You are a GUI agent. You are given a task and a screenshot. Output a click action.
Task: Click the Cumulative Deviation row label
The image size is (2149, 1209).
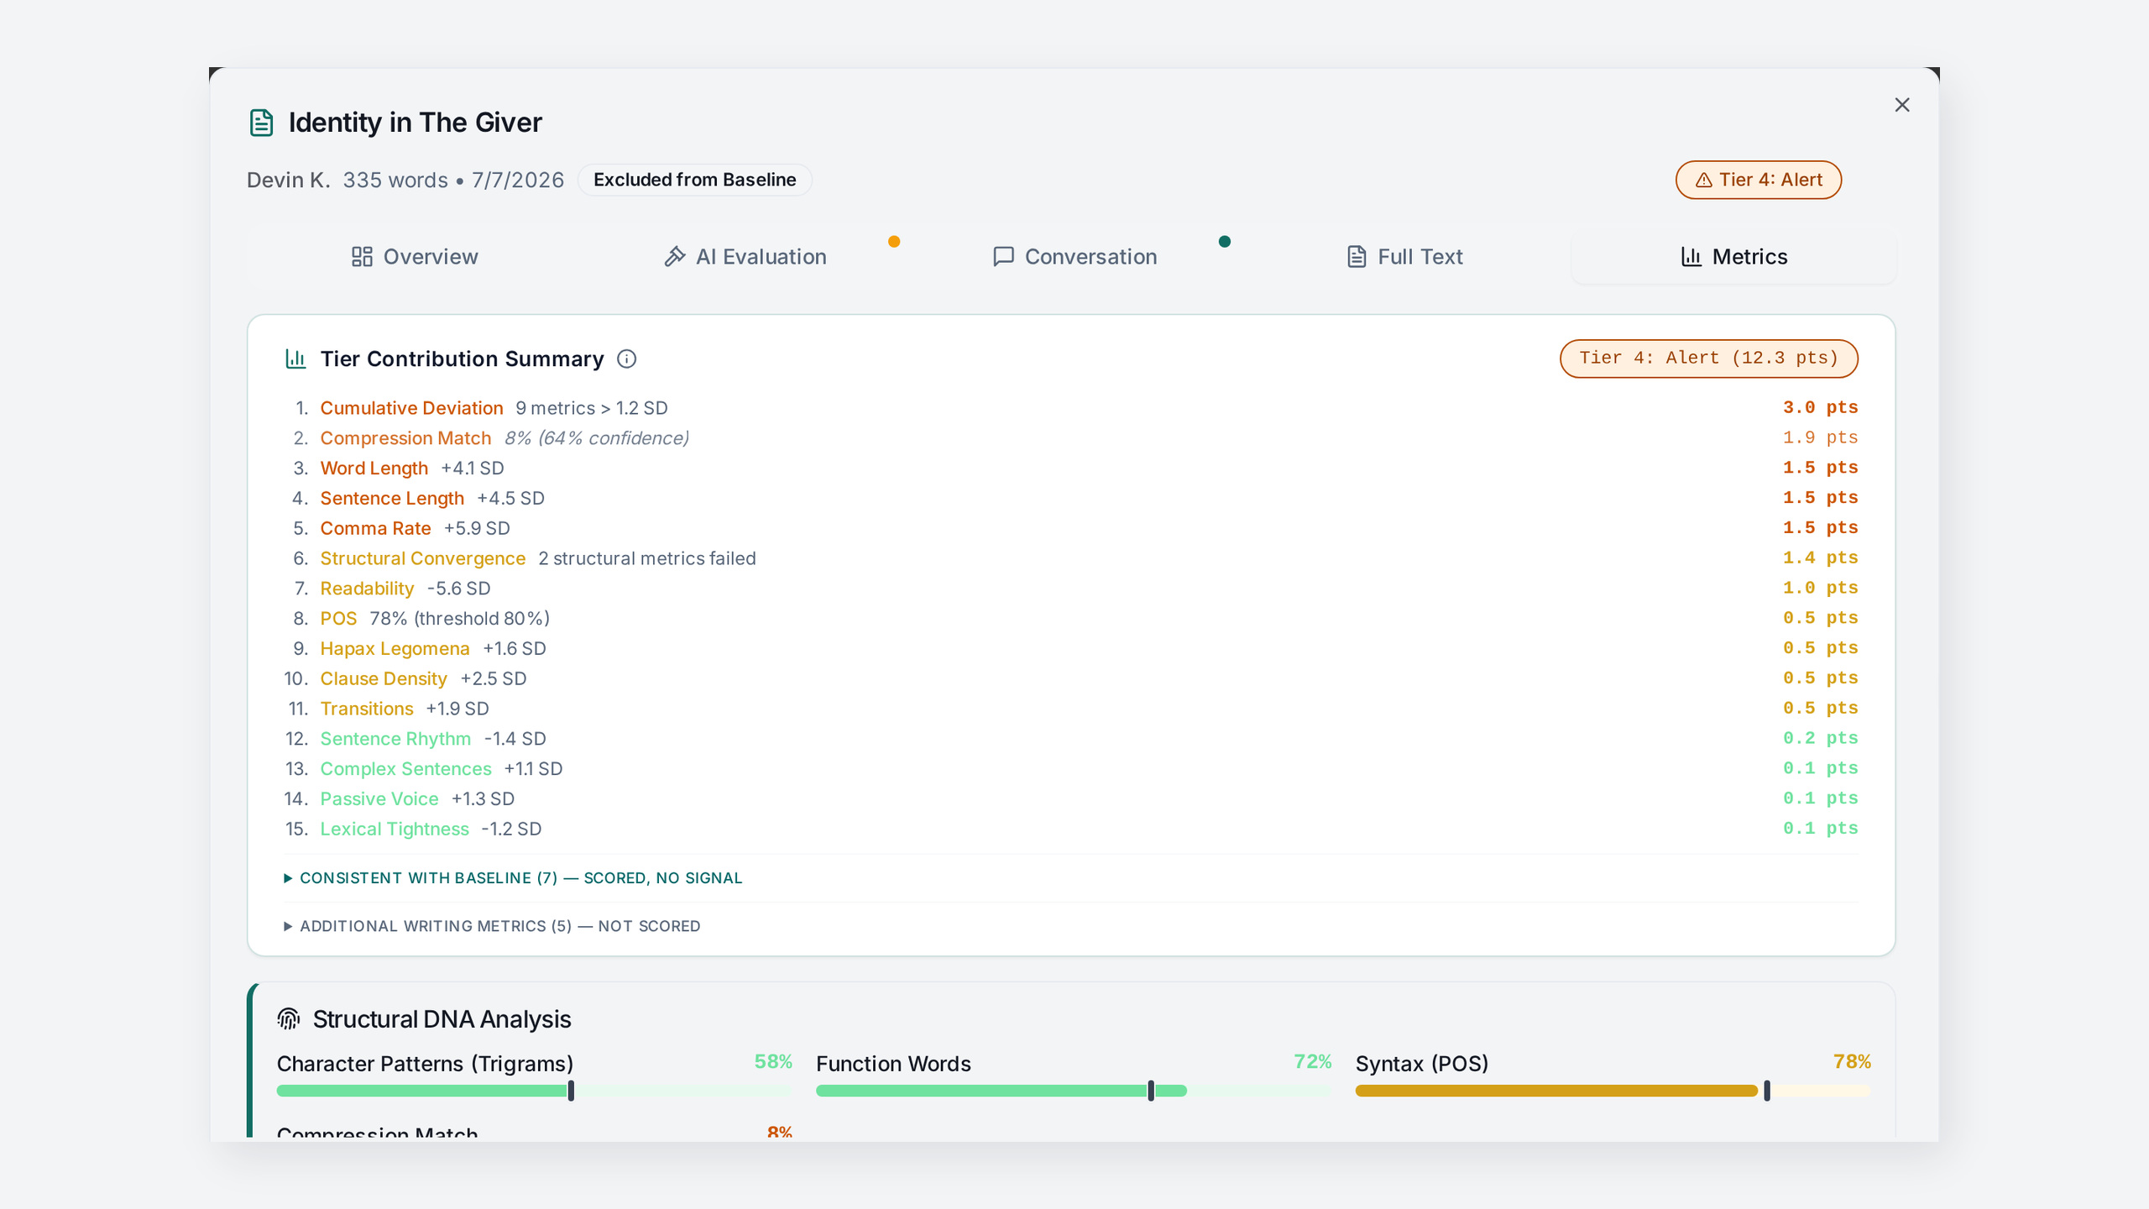(x=411, y=408)
